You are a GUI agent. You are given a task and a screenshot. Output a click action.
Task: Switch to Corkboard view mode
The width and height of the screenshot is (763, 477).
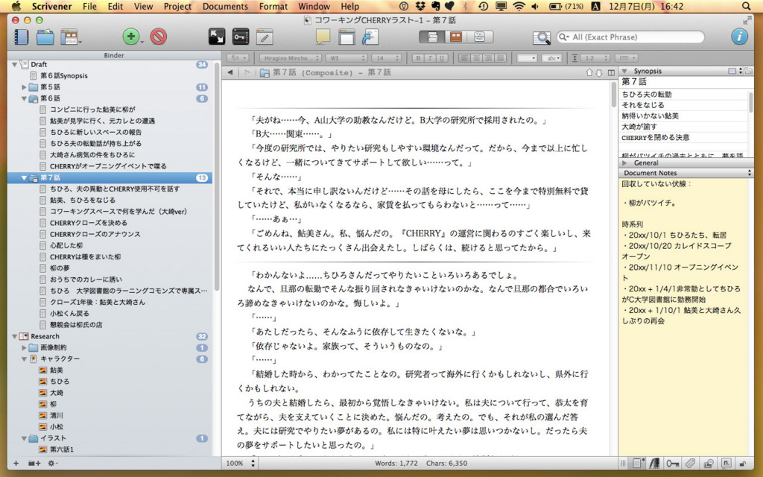(456, 37)
